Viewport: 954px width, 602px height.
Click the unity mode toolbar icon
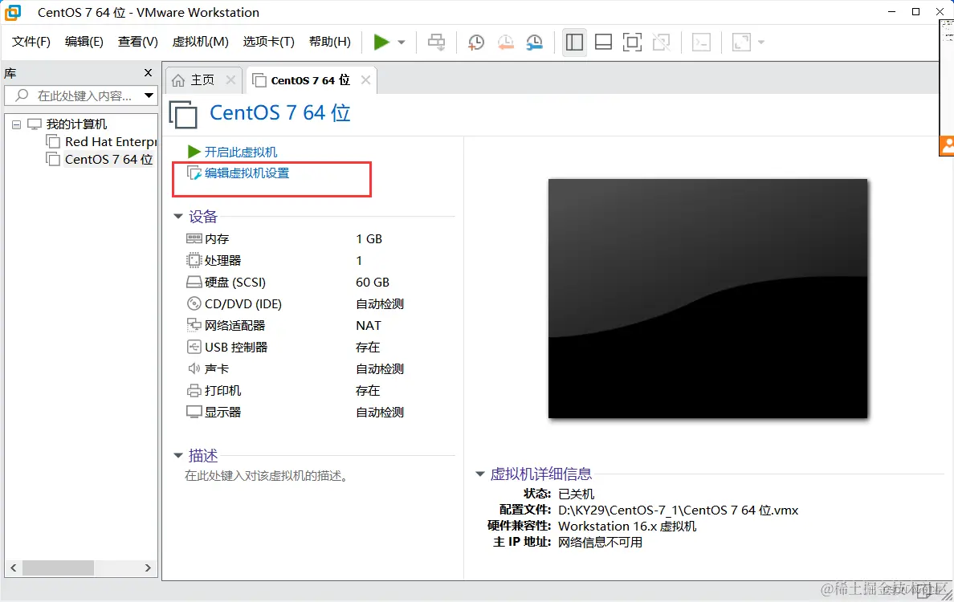point(662,42)
